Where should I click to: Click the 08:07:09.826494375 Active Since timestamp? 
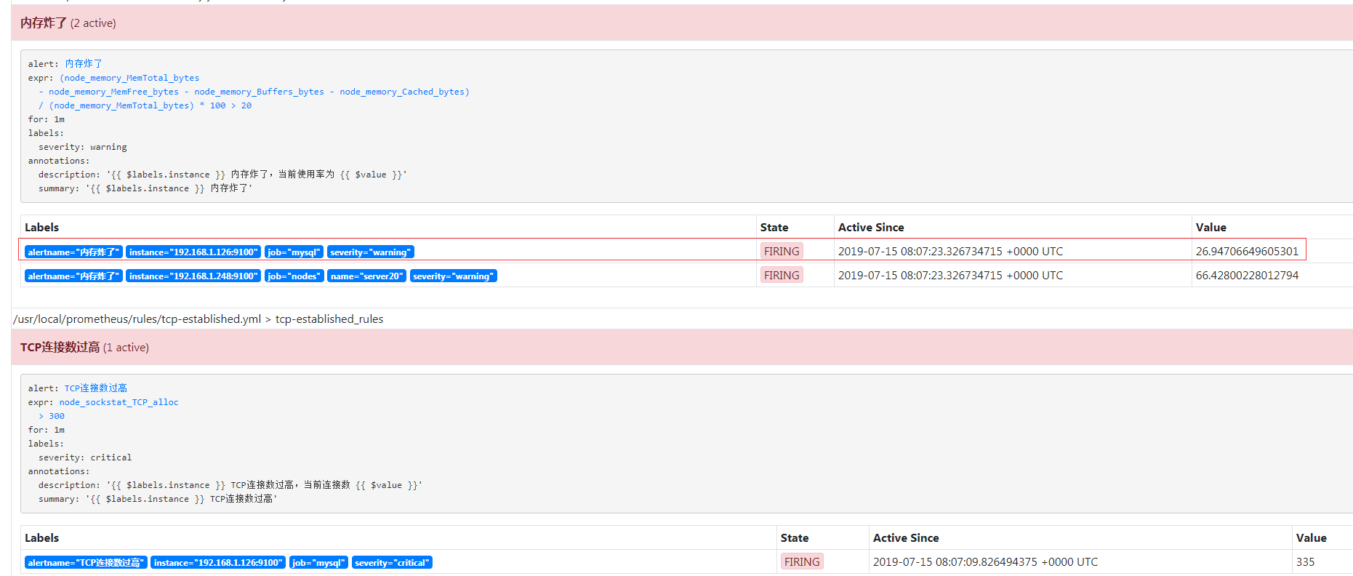point(985,562)
